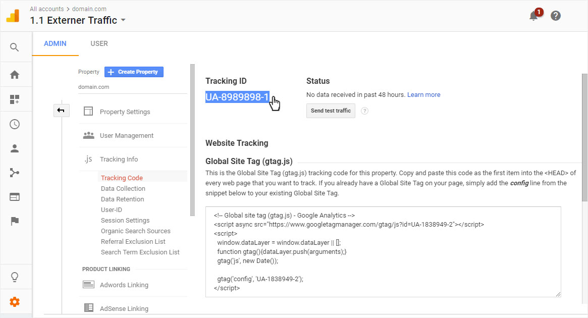Viewport: 588px width, 318px height.
Task: Open Acquisition arrows icon
Action: (x=15, y=173)
